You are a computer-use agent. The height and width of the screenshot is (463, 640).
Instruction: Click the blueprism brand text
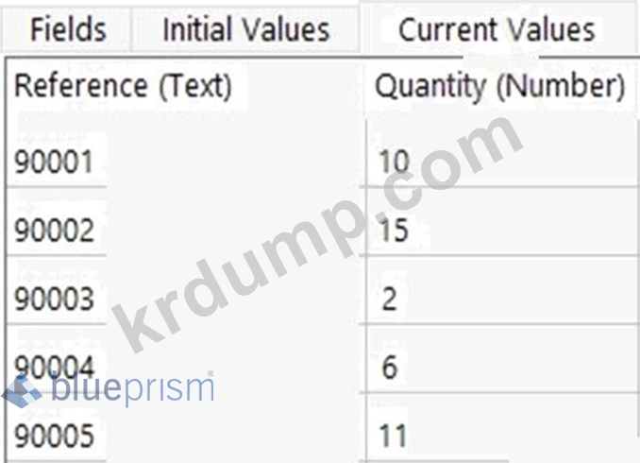point(132,388)
